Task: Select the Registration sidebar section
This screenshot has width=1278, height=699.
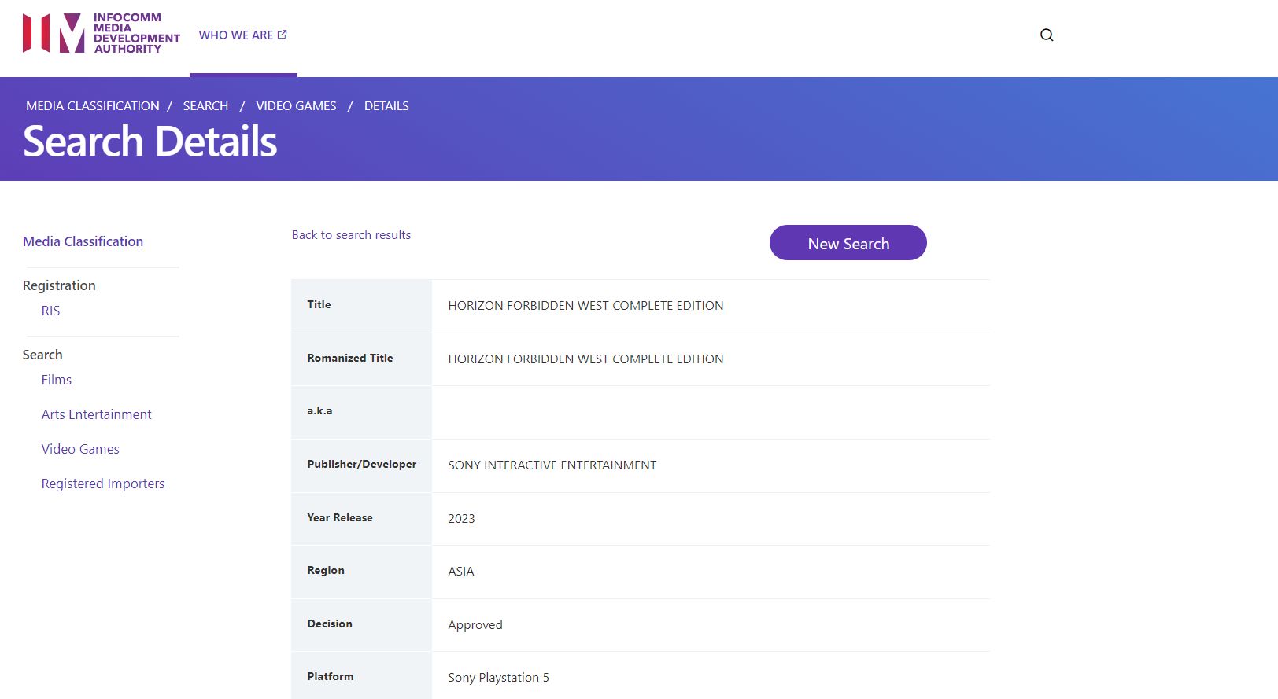Action: coord(59,285)
